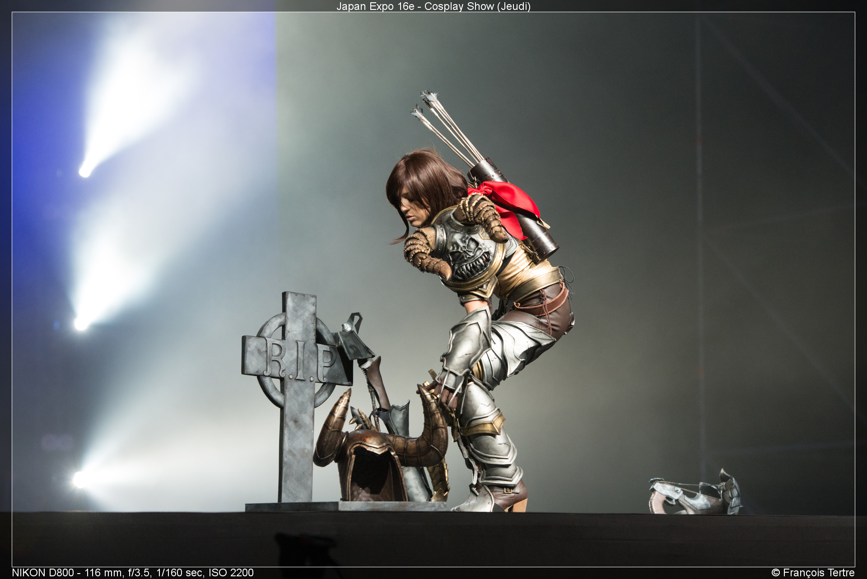Click the title "Japan Expo 16e - Cosplay Show (Jeudi)"

point(433,6)
